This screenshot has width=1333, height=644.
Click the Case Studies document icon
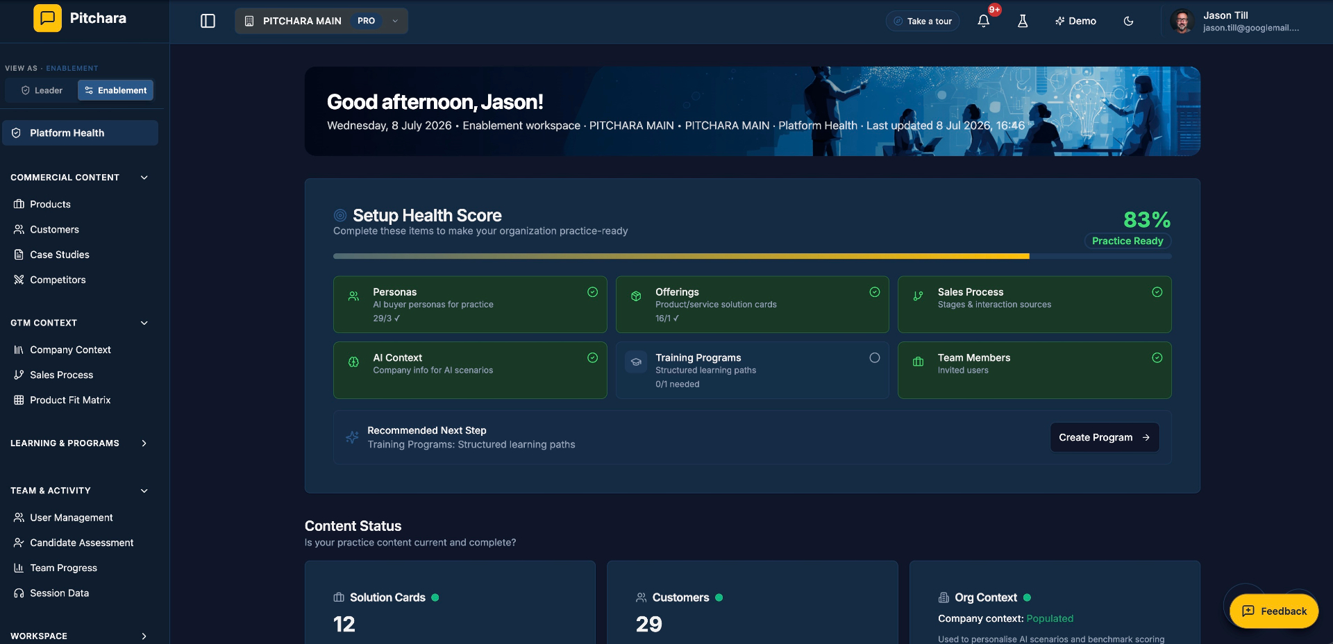coord(19,255)
